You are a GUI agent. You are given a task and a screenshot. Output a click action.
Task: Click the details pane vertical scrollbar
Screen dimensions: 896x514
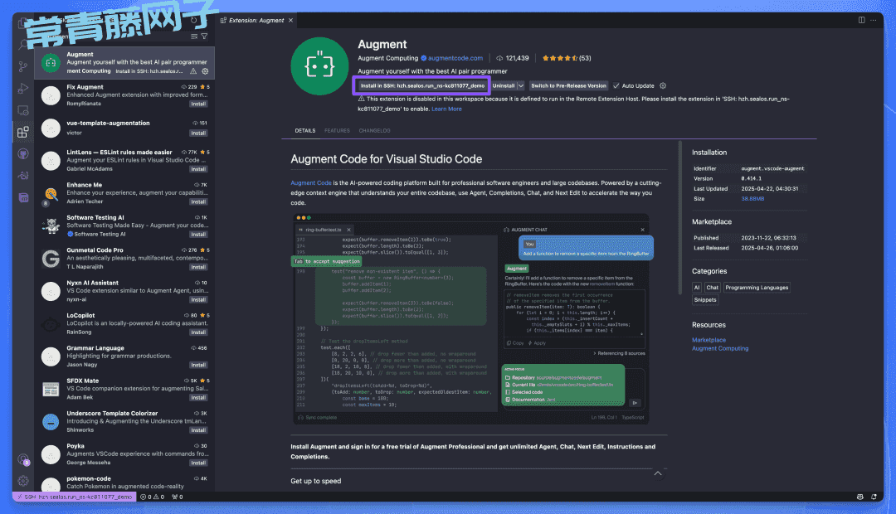click(x=679, y=217)
